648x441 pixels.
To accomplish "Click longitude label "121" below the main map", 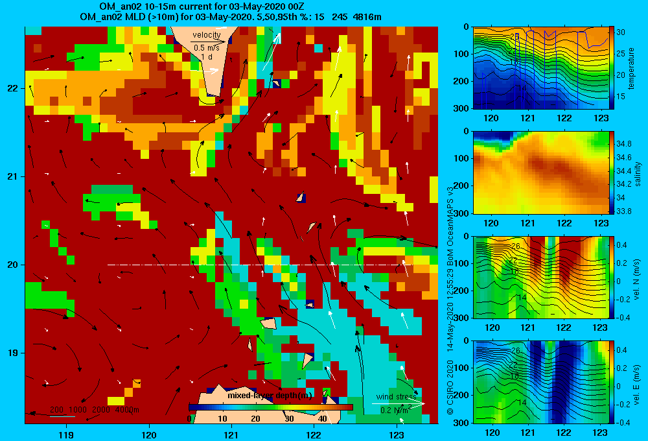I will (231, 435).
